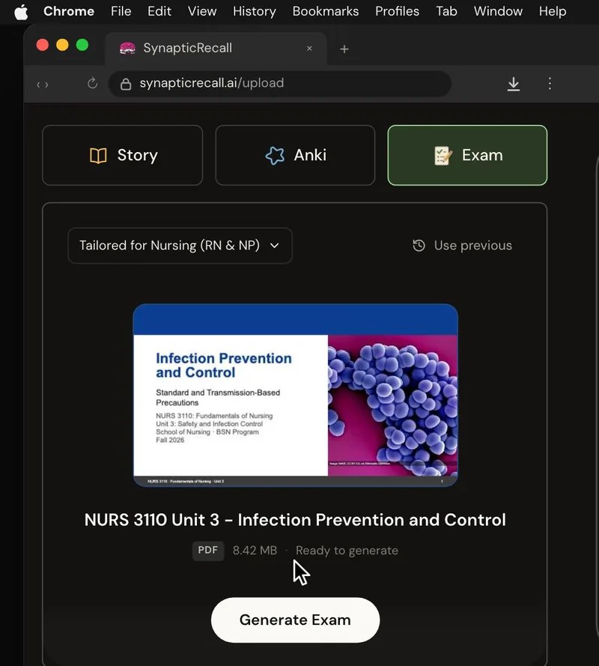The height and width of the screenshot is (666, 599).
Task: Click the 8.42 MB file size
Action: point(255,551)
